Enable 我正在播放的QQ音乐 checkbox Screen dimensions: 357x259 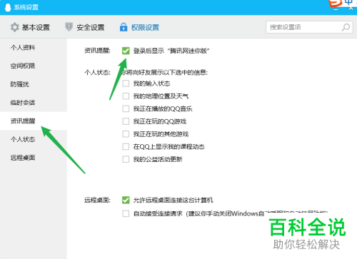click(126, 108)
